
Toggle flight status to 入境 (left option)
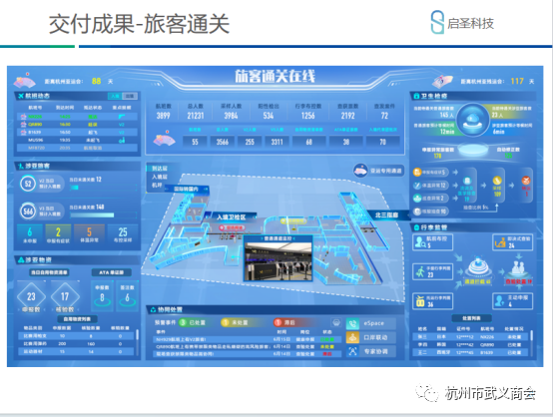coord(115,96)
